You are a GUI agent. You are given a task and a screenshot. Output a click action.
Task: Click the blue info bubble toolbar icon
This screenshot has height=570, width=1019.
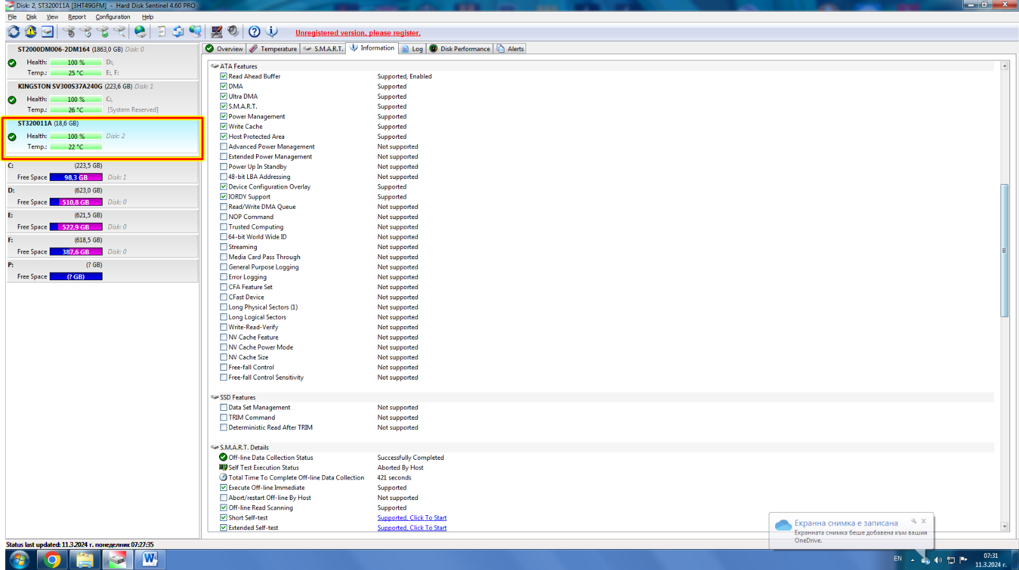point(272,32)
